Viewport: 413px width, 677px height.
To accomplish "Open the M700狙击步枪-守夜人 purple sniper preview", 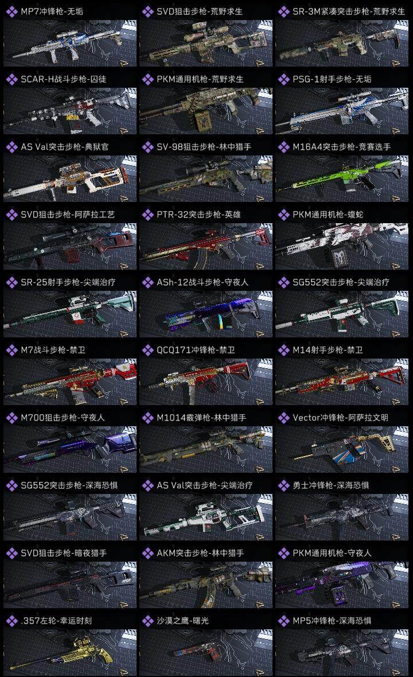I will pyautogui.click(x=70, y=449).
